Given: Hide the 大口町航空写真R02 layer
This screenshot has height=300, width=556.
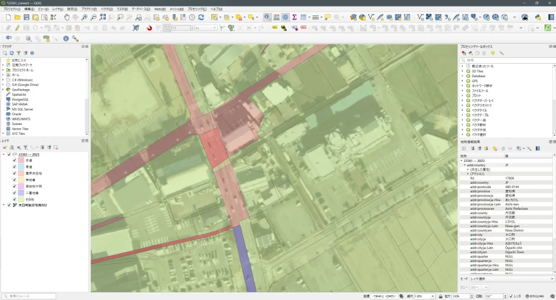Looking at the screenshot, I should coord(9,205).
